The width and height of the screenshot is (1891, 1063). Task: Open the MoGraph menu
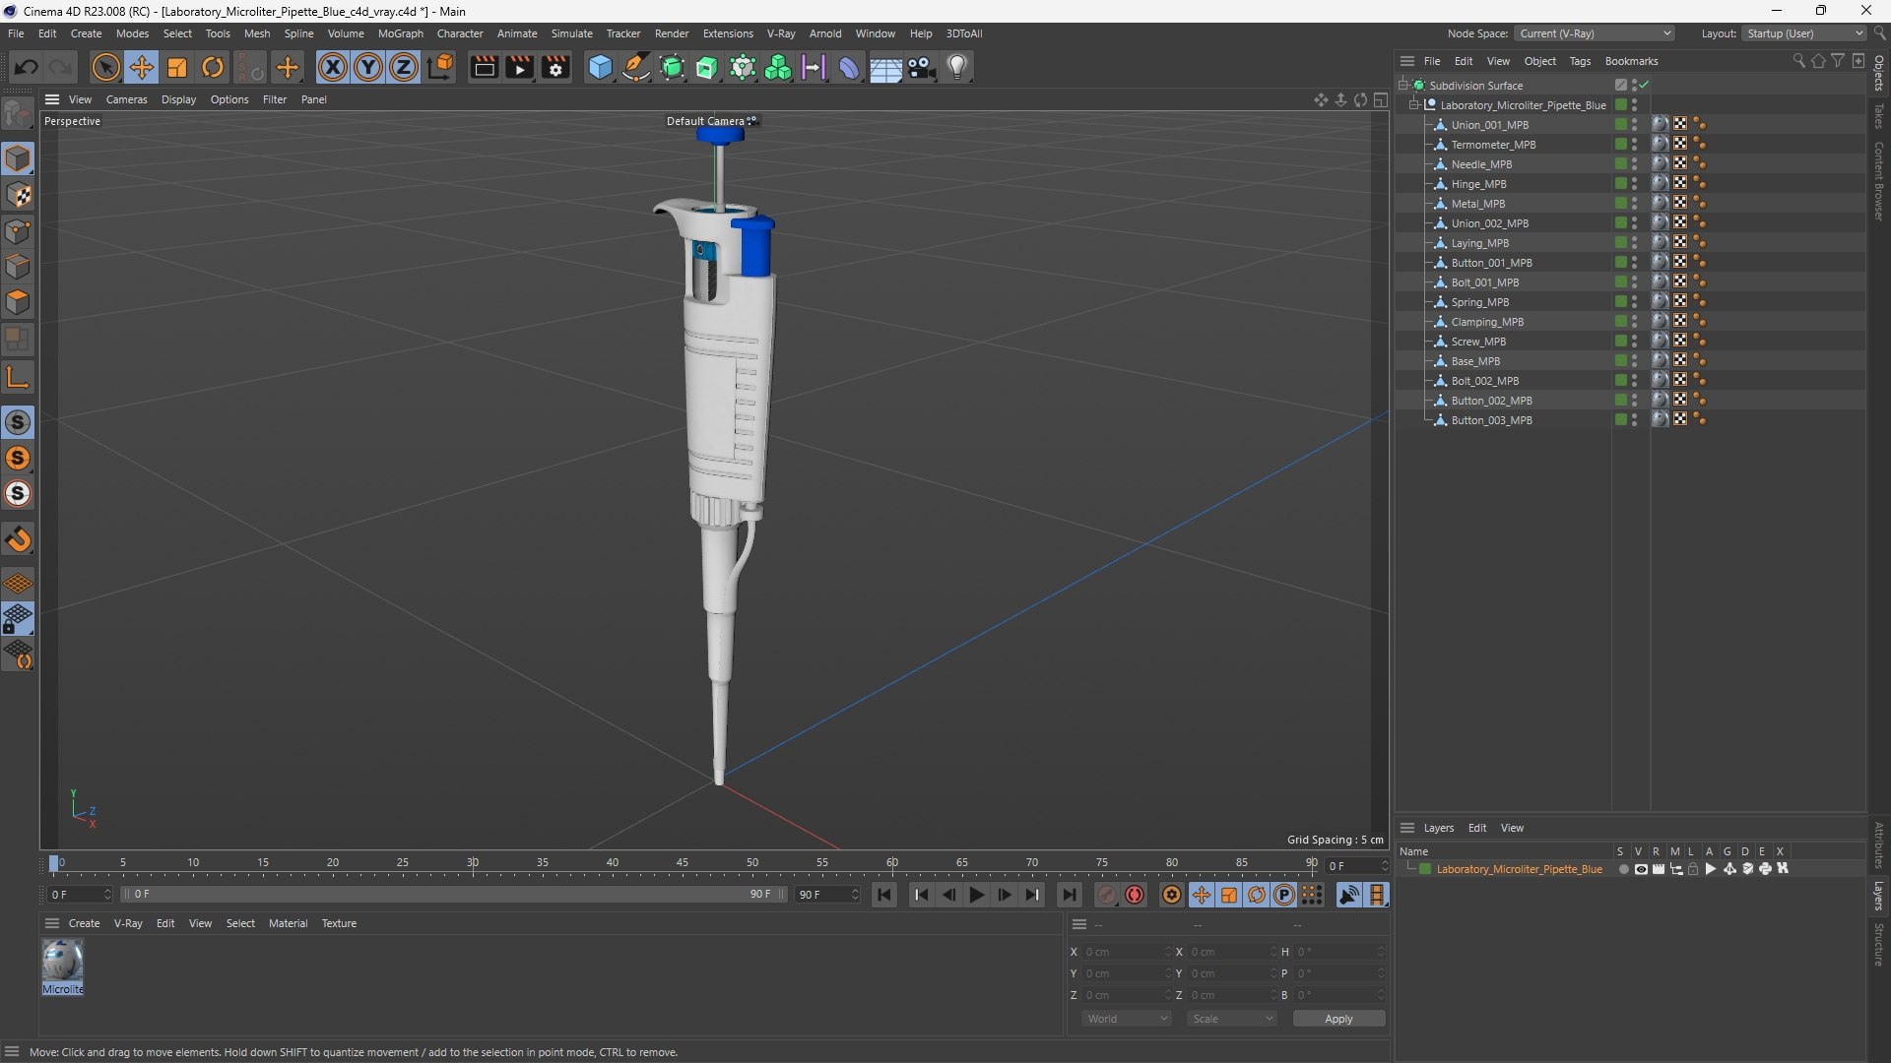[x=400, y=33]
